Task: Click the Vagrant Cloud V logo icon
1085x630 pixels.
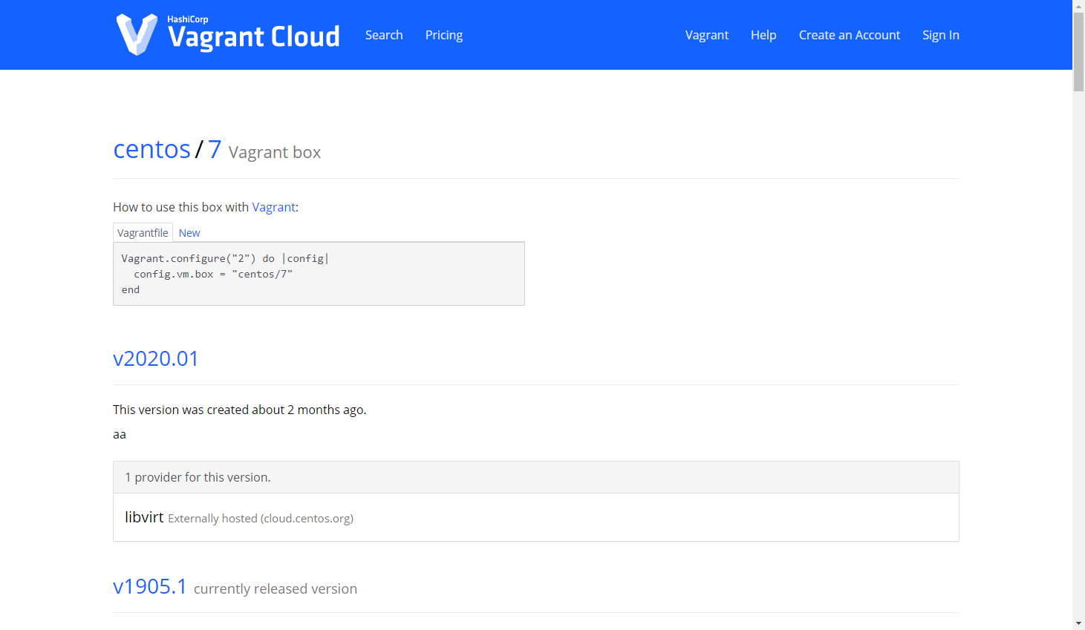Action: [x=137, y=34]
